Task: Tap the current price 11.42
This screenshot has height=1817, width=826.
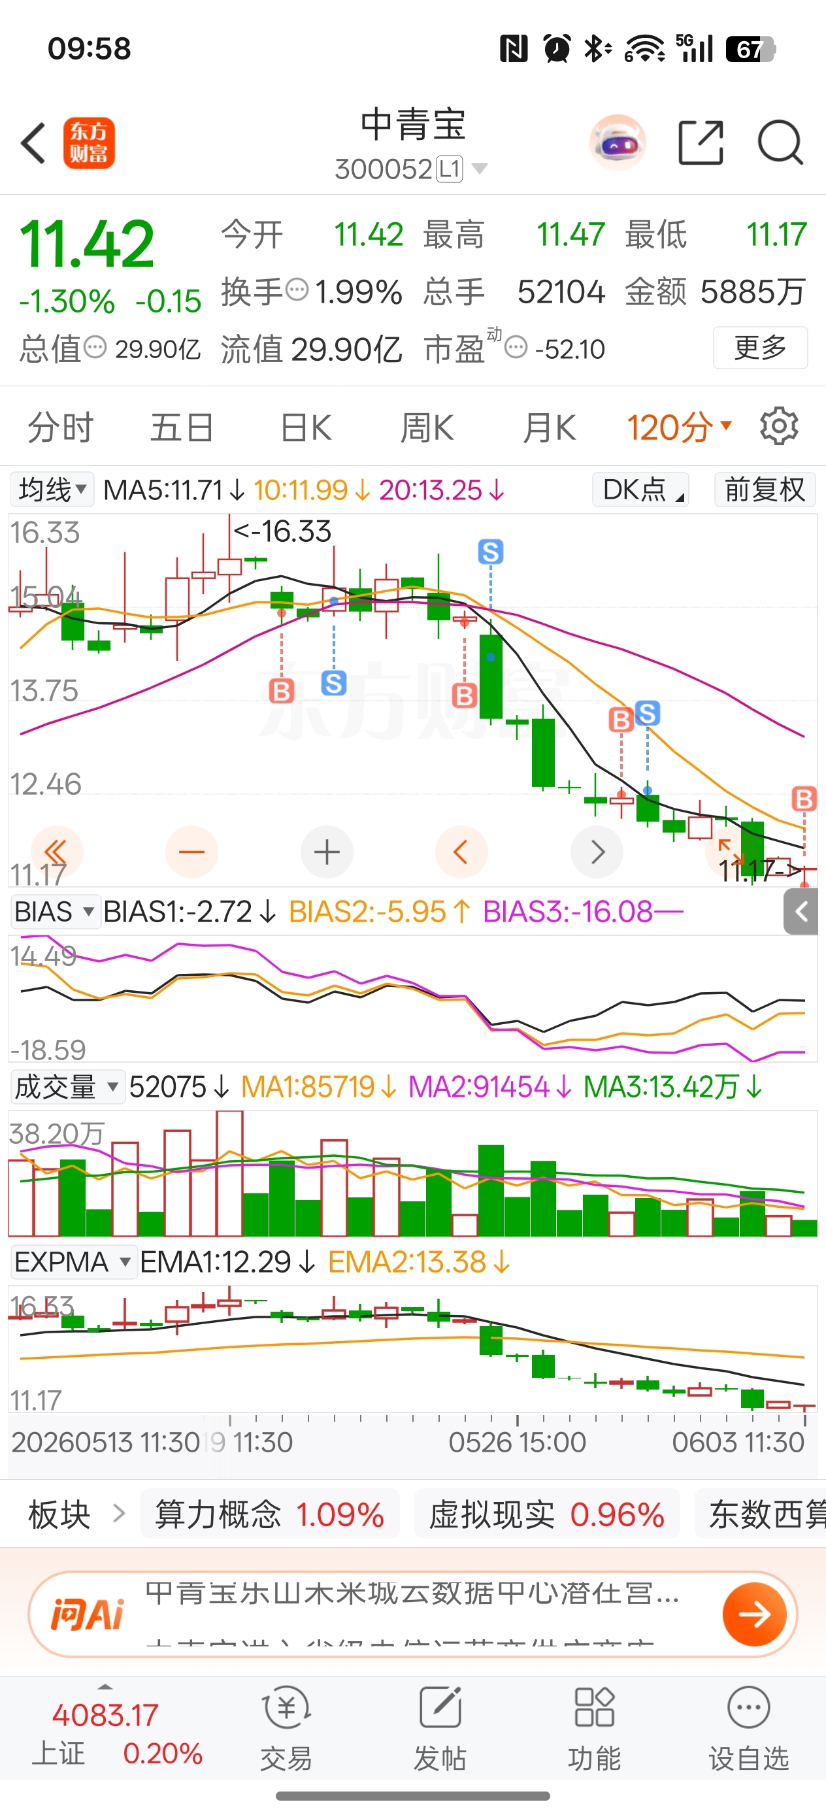Action: [87, 244]
